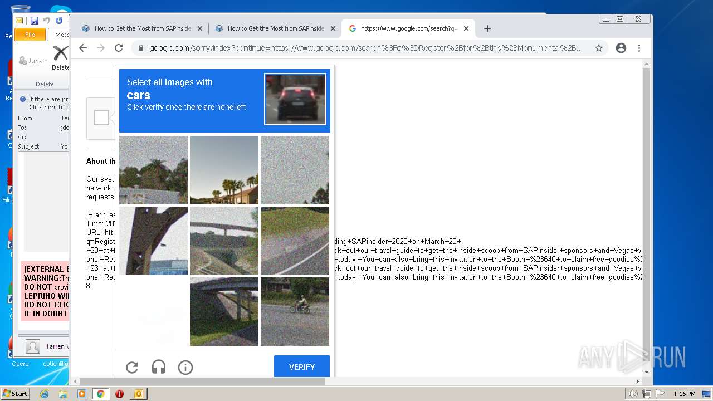This screenshot has width=713, height=401.
Task: Select the grassy roadside slope tile
Action: click(295, 241)
